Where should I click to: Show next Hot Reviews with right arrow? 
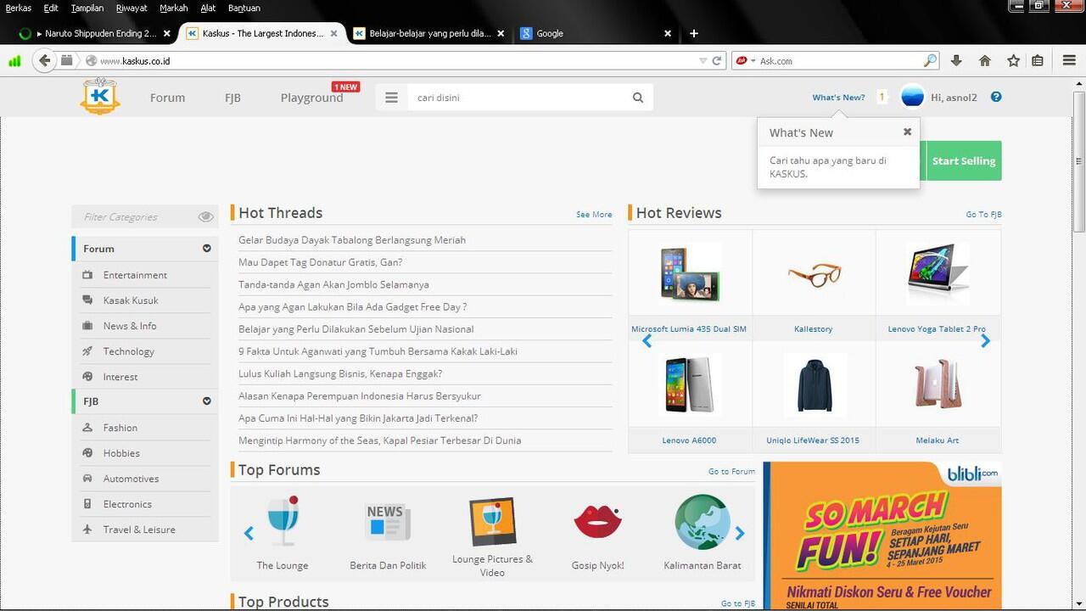[985, 340]
